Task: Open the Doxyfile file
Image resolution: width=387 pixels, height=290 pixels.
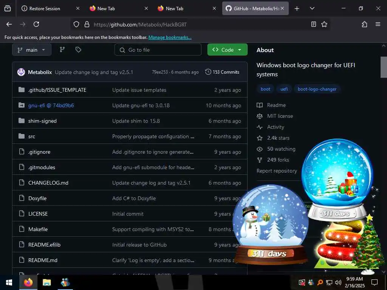Action: click(37, 198)
